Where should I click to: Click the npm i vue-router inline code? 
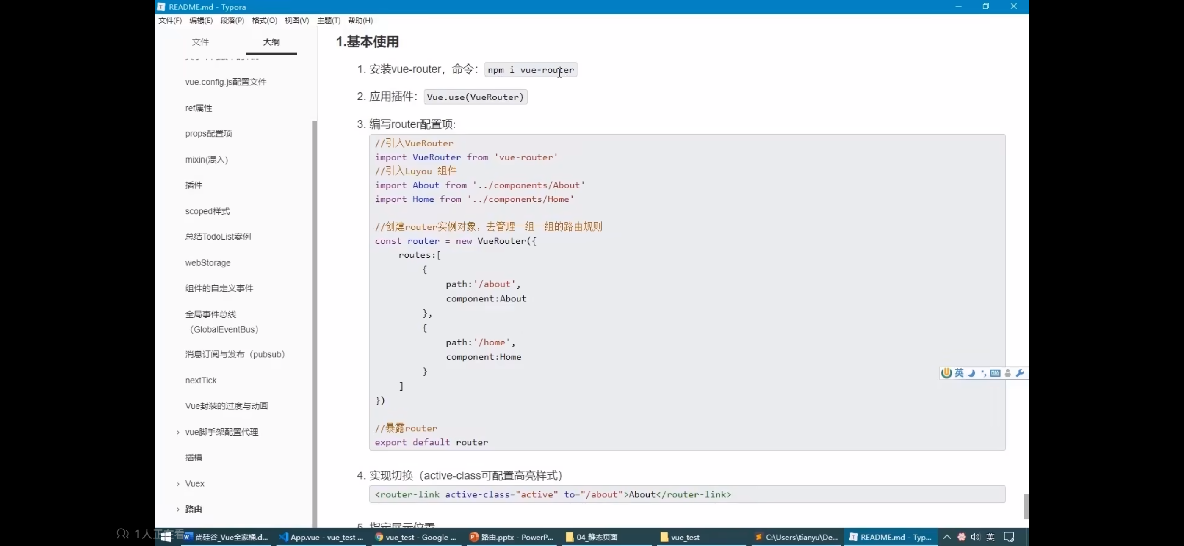point(531,70)
